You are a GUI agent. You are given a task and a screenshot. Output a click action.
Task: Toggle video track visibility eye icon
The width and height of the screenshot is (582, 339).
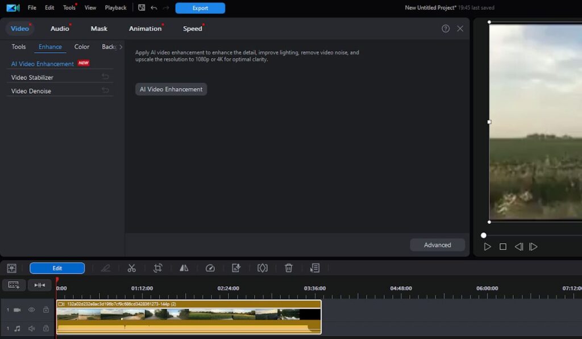32,310
